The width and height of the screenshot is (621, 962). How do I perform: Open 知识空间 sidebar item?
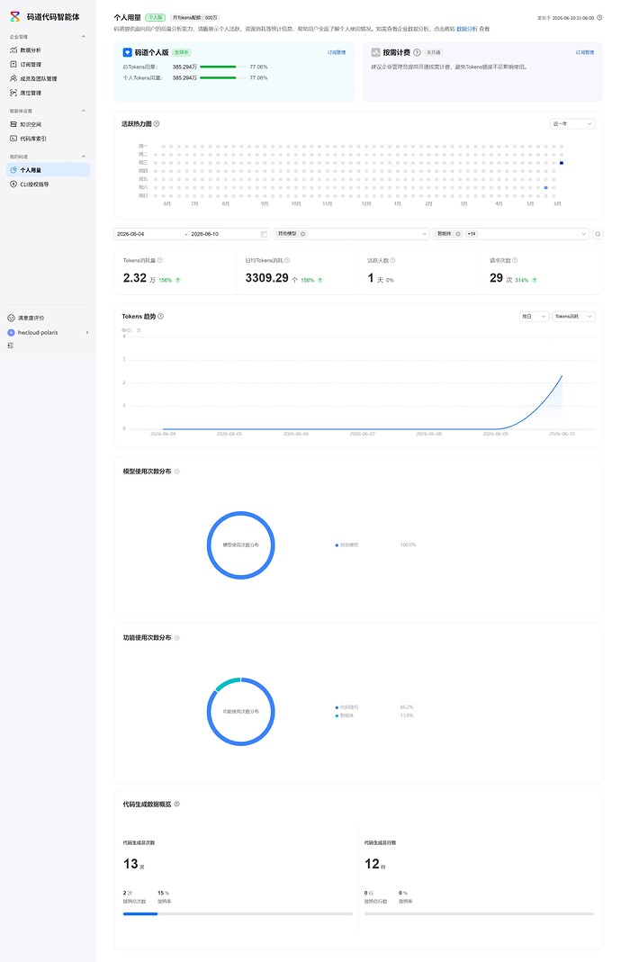pos(48,124)
